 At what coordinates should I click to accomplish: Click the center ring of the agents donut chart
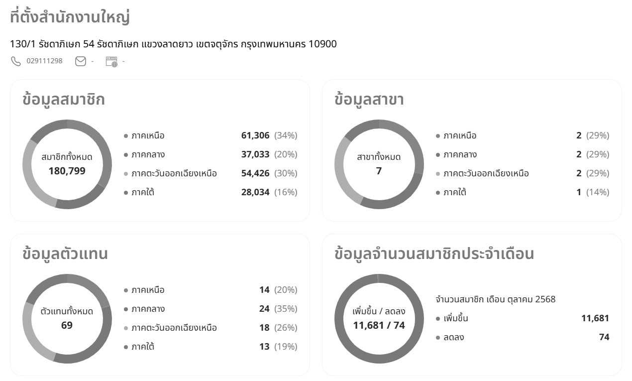67,318
